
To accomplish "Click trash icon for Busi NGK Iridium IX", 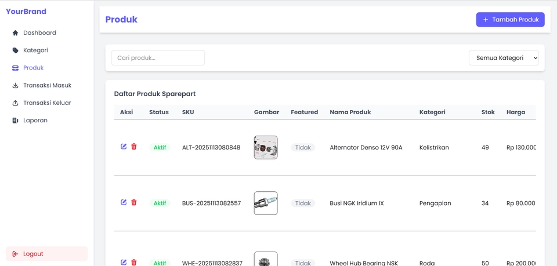I will pos(134,202).
